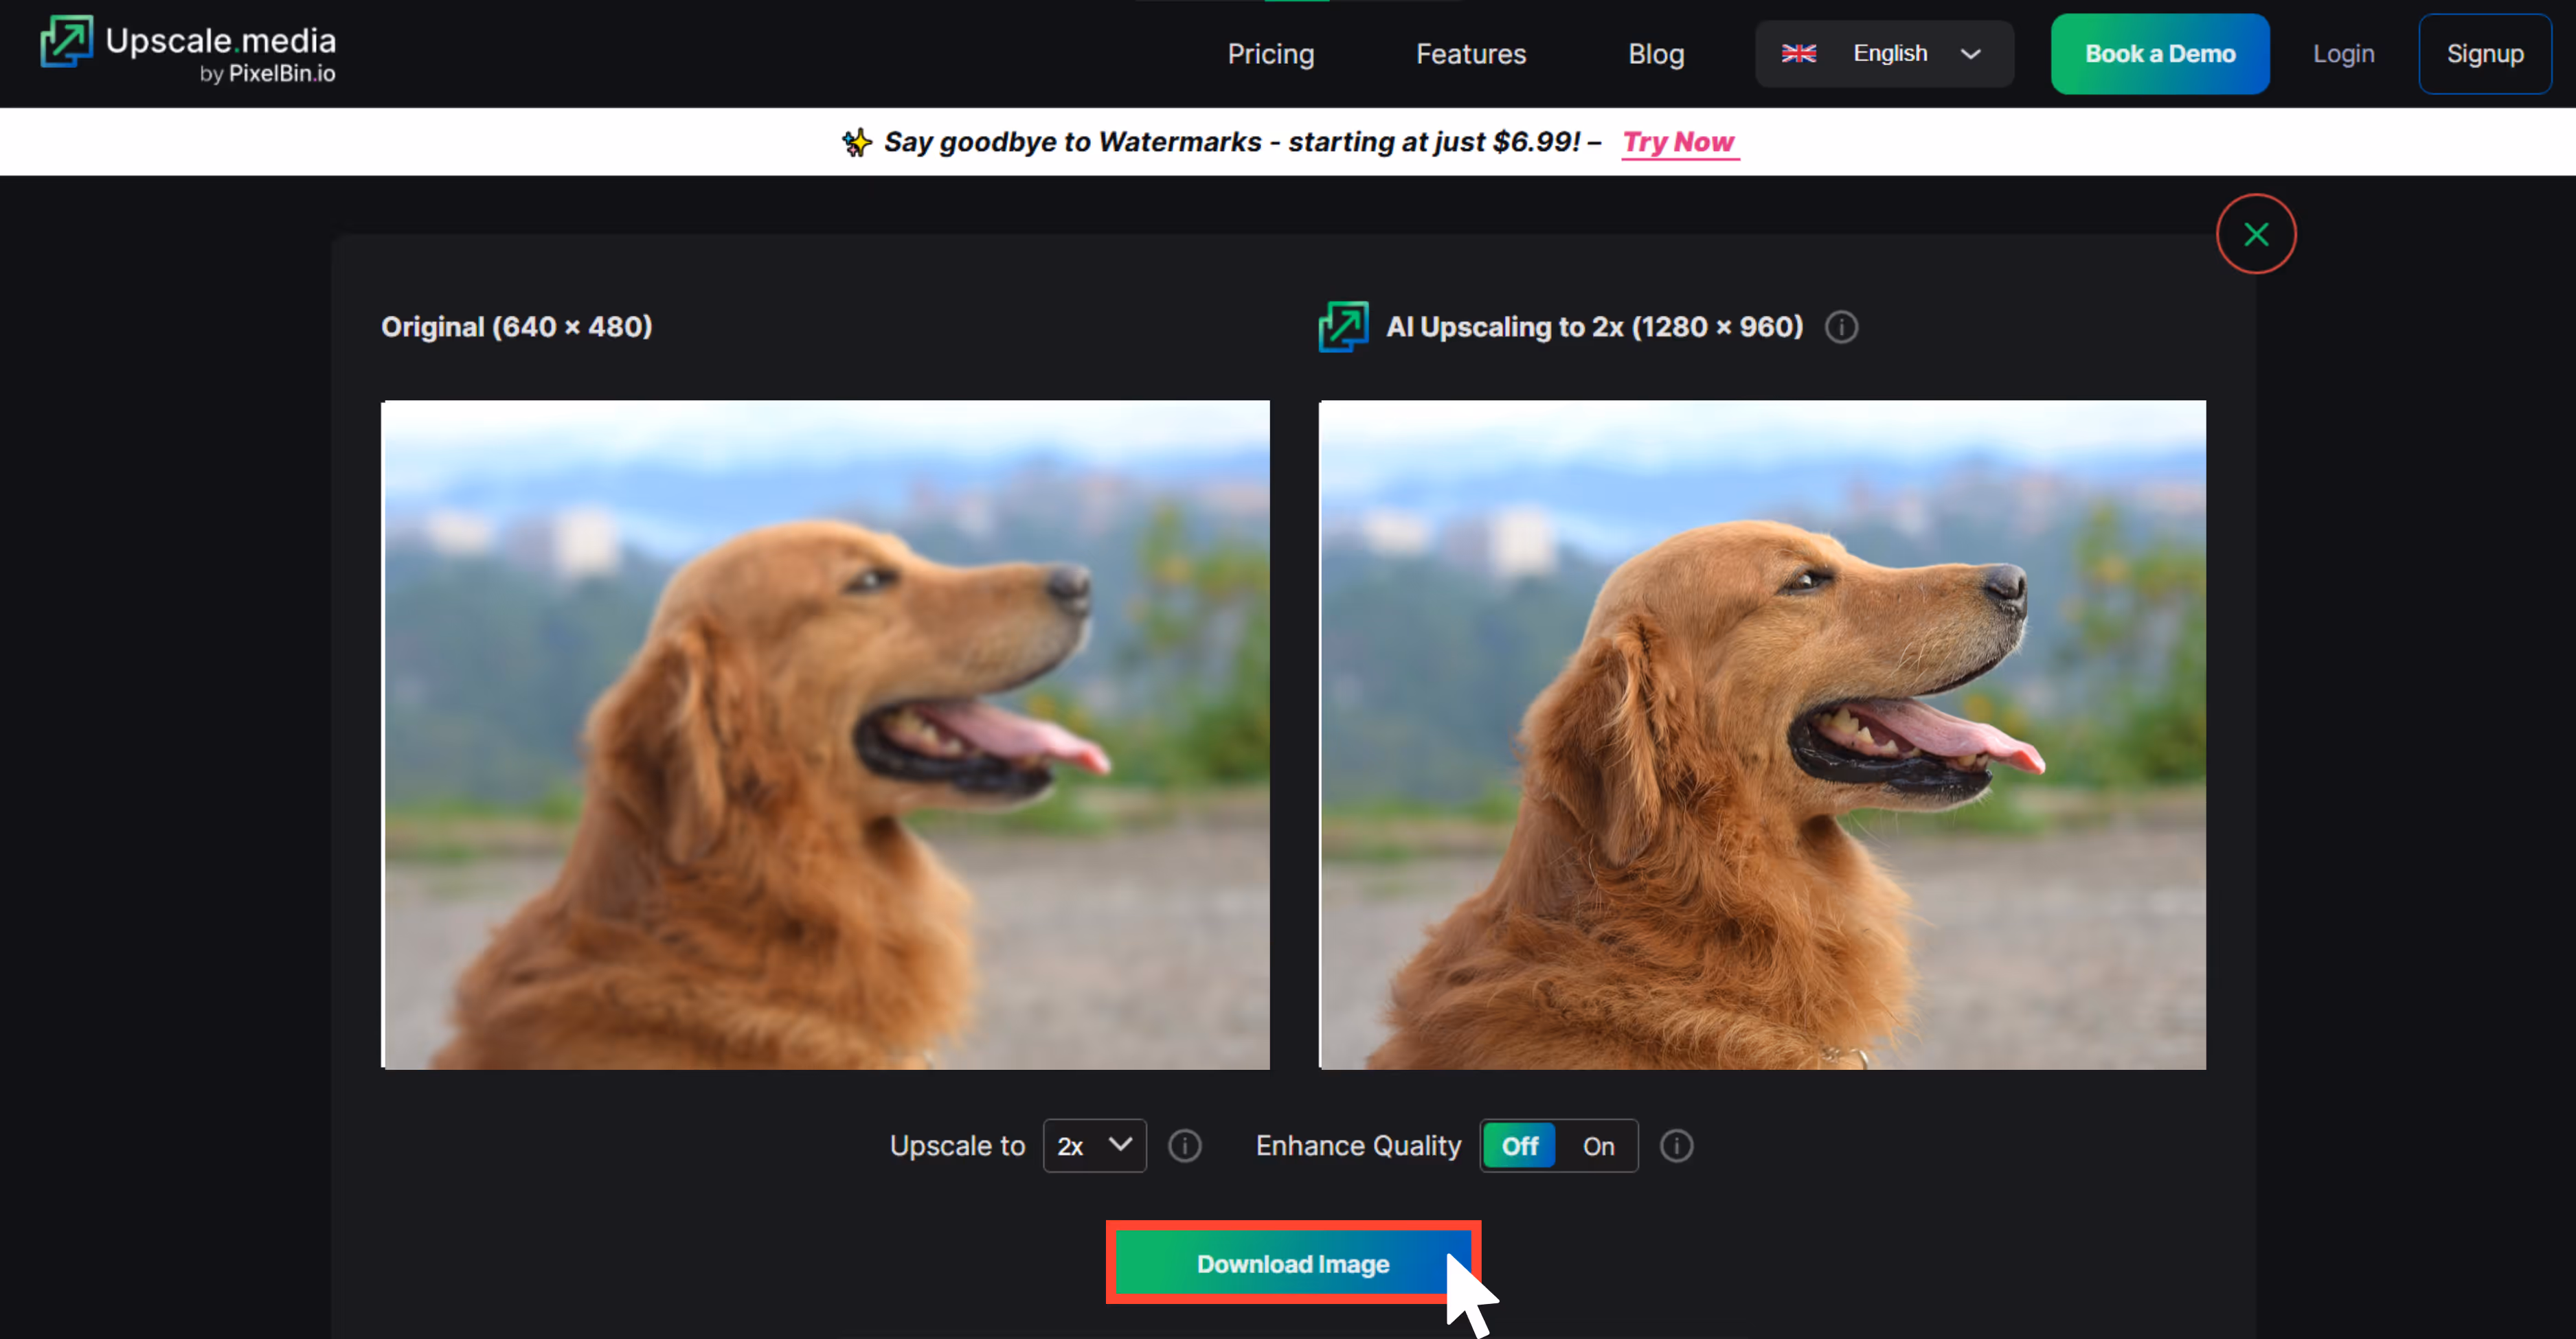Click the info icon next to Upscale to
Viewport: 2576px width, 1339px height.
tap(1185, 1146)
